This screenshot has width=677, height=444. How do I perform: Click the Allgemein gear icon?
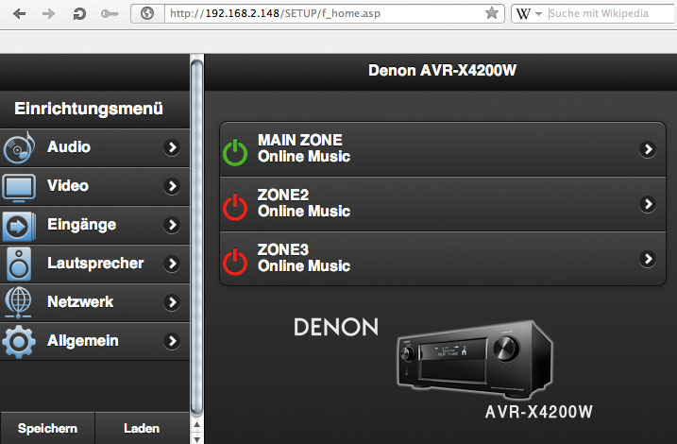tap(19, 342)
